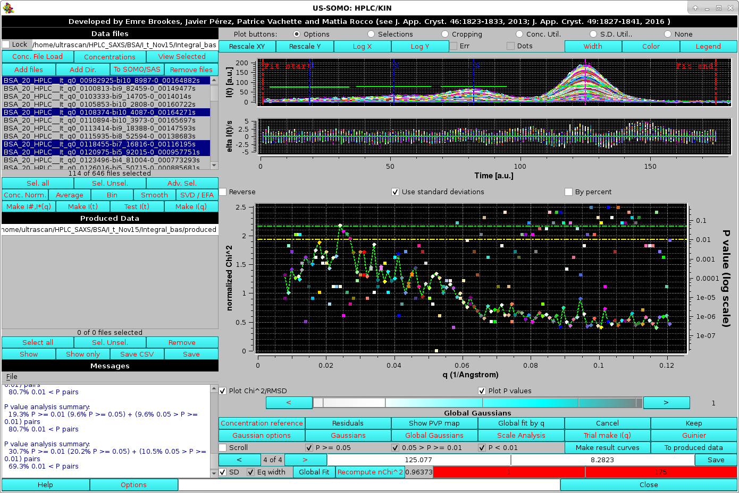Click Make result curves
The width and height of the screenshot is (739, 493).
(607, 447)
